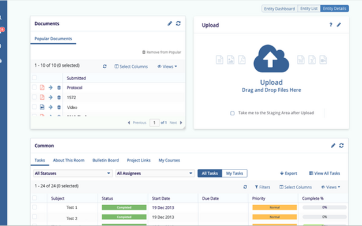The width and height of the screenshot is (362, 226).
Task: Open the Protocol PDF file icon
Action: (42, 88)
